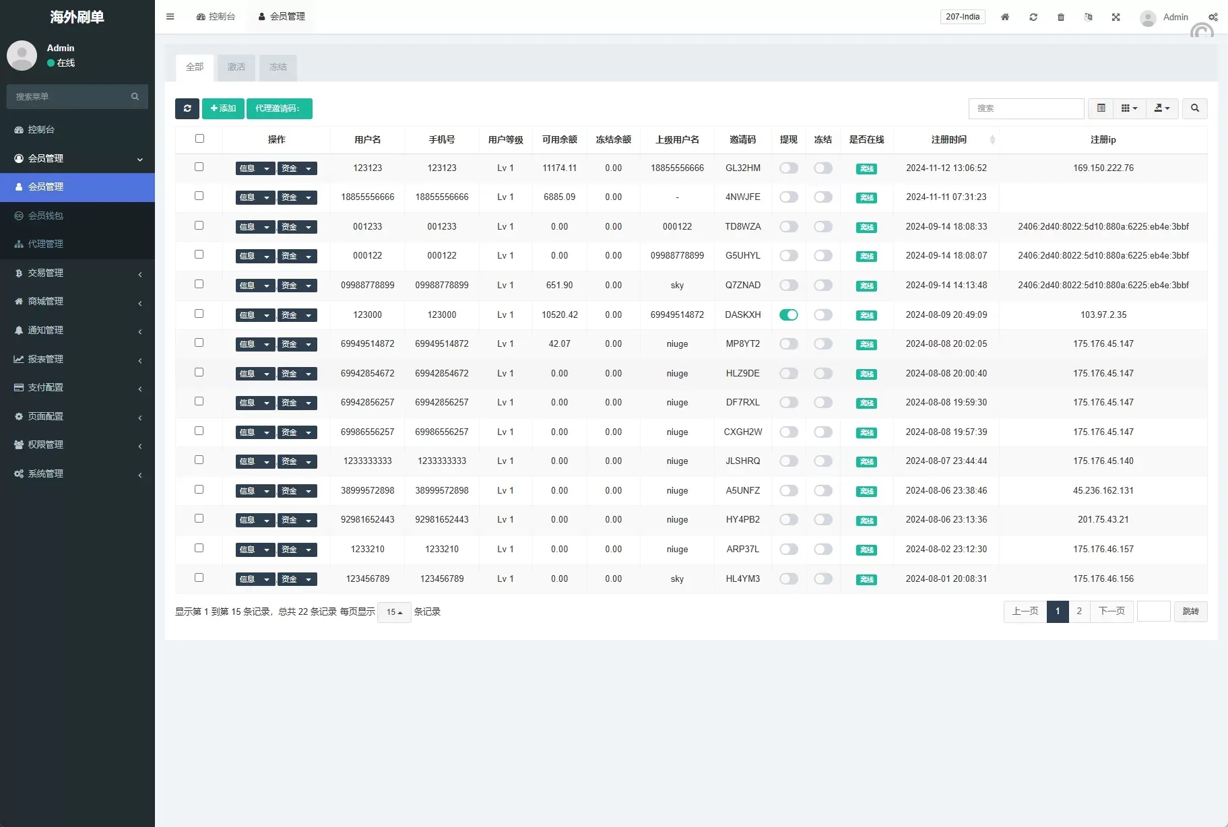Switch to the 冻结 tab
Screen dimensions: 1228x827
click(278, 67)
